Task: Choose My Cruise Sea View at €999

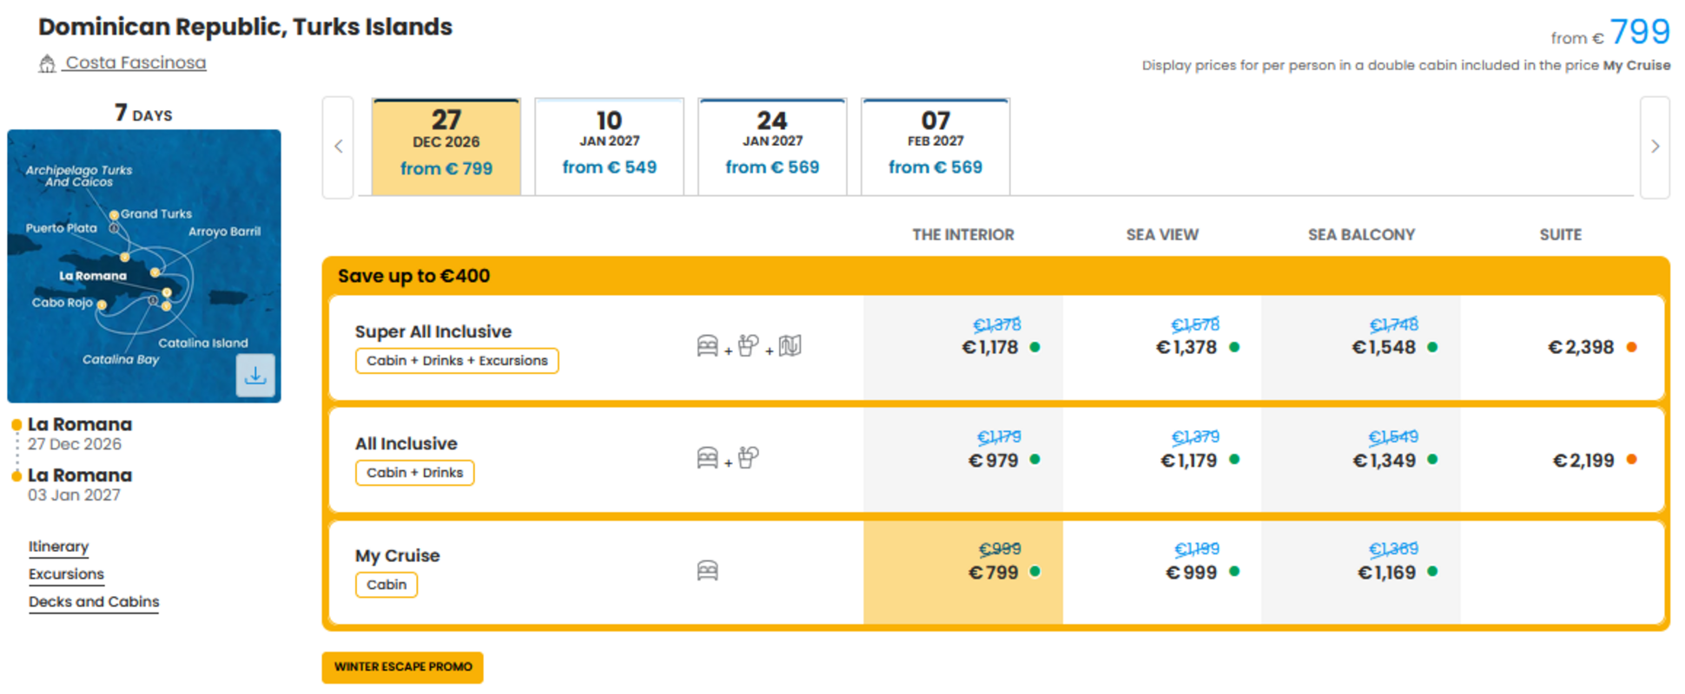Action: 1162,572
